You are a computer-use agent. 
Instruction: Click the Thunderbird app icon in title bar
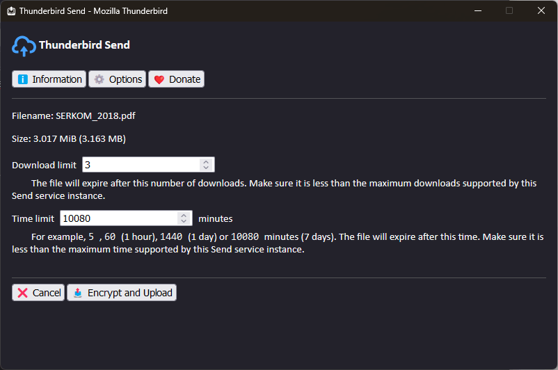point(10,11)
